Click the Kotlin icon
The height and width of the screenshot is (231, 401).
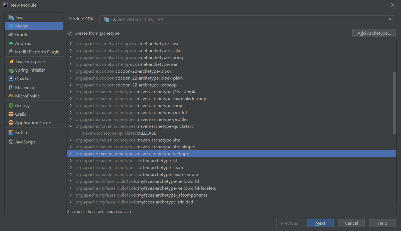(11, 132)
